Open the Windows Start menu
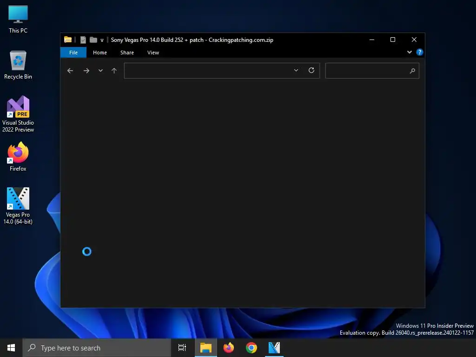The height and width of the screenshot is (357, 476). pos(11,348)
